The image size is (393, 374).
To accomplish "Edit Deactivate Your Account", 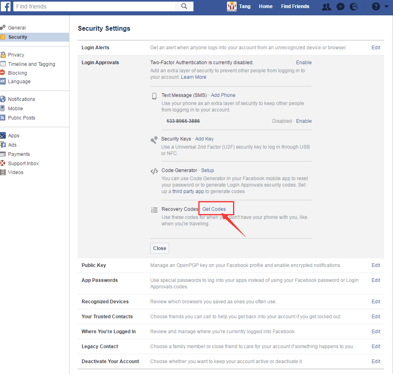I will [376, 361].
